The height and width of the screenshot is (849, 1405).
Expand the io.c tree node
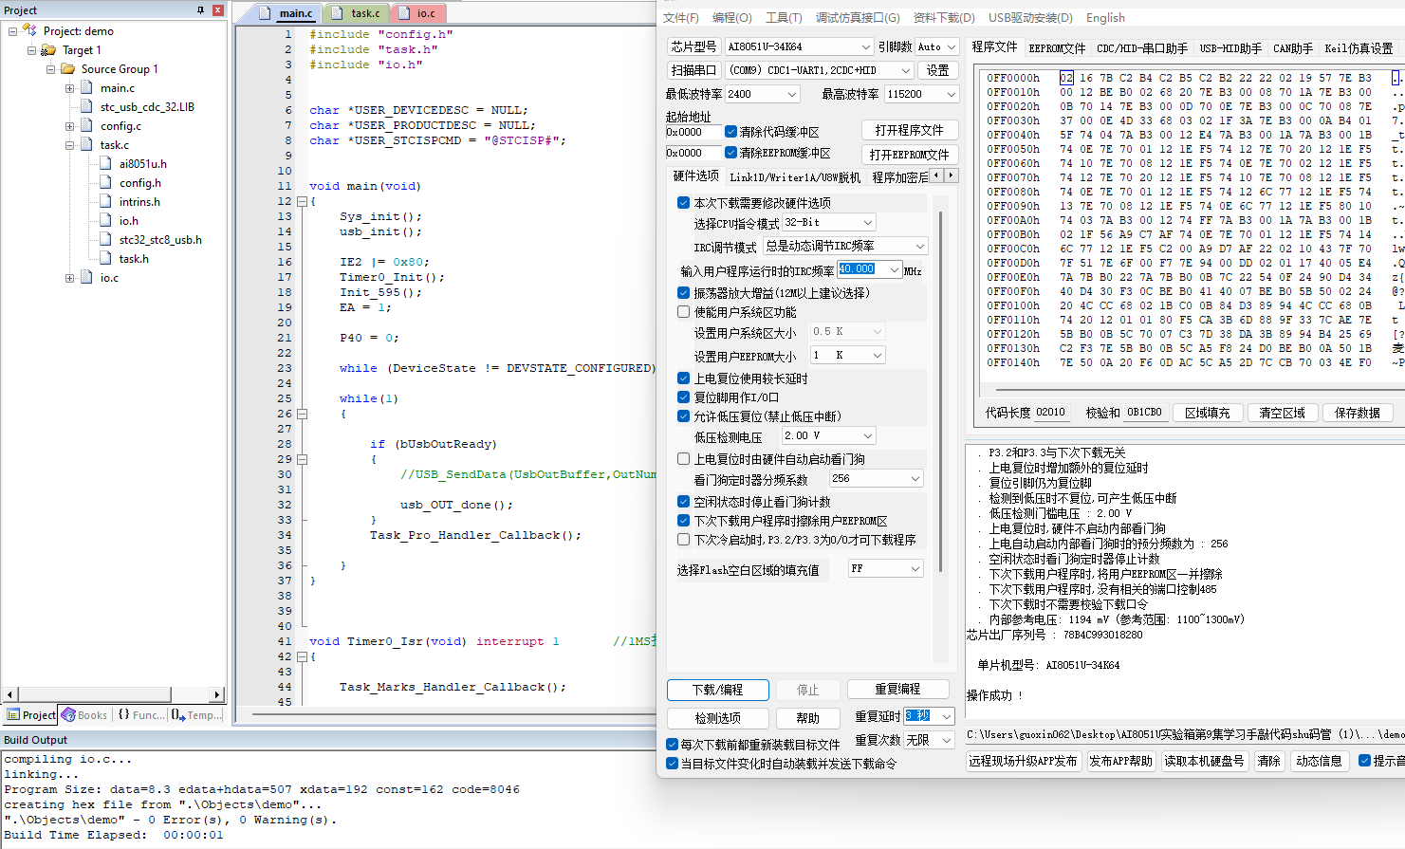(69, 278)
